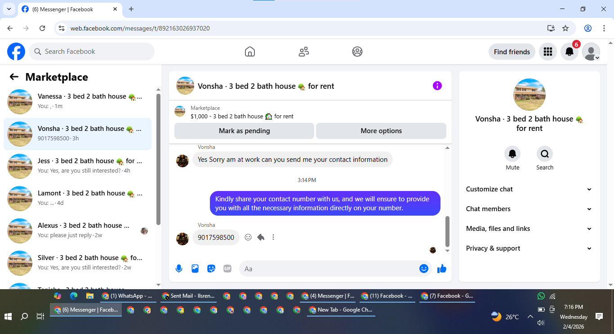This screenshot has height=334, width=614.
Task: Open Chrome tab search dropdown arrow
Action: click(x=9, y=9)
